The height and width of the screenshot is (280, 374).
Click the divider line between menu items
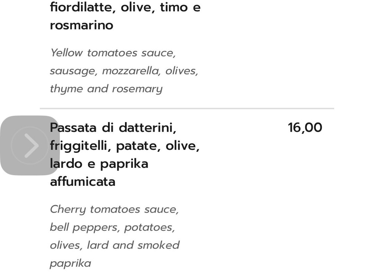pyautogui.click(x=187, y=108)
